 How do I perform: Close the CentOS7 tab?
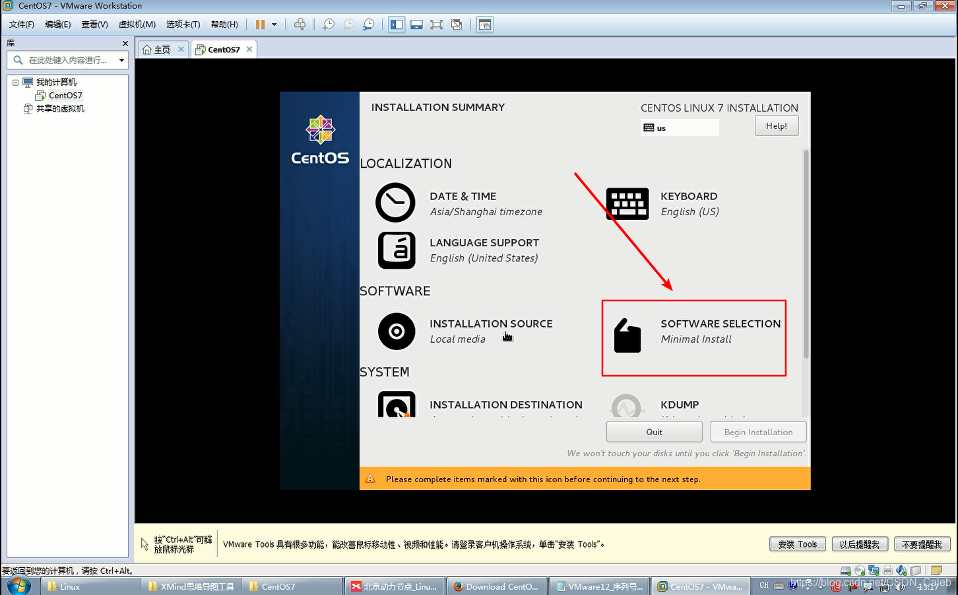[x=249, y=49]
